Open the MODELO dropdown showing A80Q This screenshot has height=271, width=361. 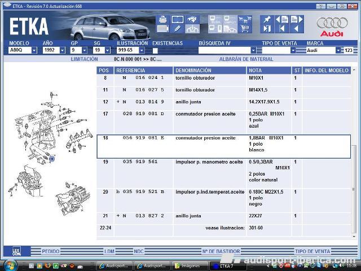coord(34,50)
